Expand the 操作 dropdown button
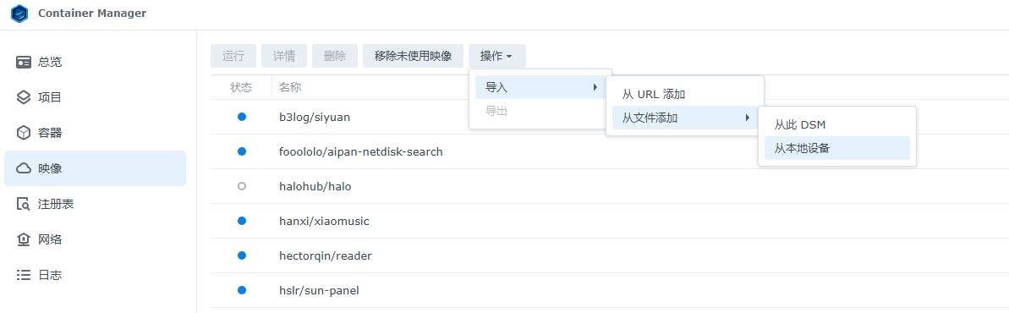This screenshot has width=1009, height=313. [497, 56]
